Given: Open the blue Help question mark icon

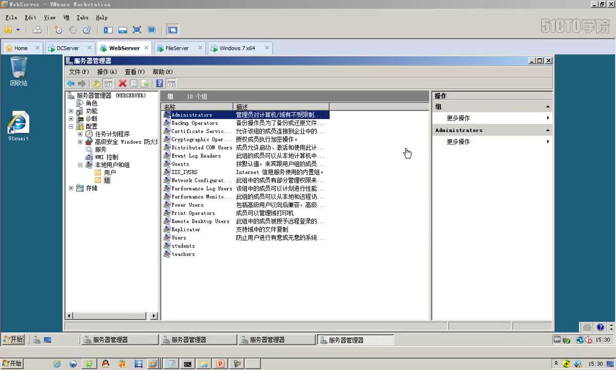Looking at the screenshot, I should pos(160,83).
